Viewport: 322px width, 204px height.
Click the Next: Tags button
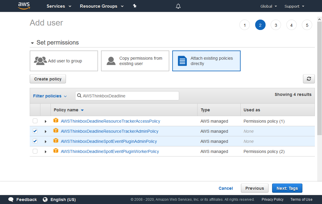click(x=287, y=188)
